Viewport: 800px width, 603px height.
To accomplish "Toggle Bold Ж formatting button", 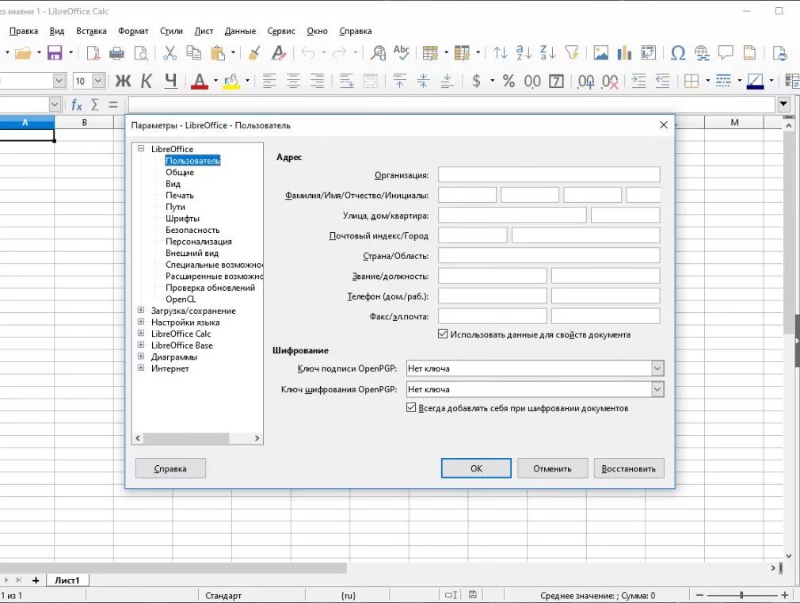I will tap(123, 81).
